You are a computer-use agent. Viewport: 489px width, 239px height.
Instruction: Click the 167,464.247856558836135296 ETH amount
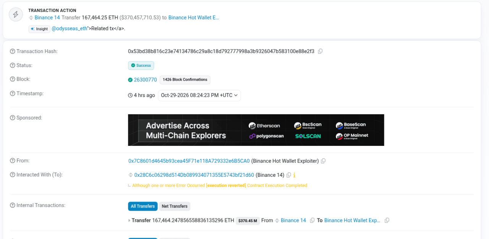pos(193,220)
